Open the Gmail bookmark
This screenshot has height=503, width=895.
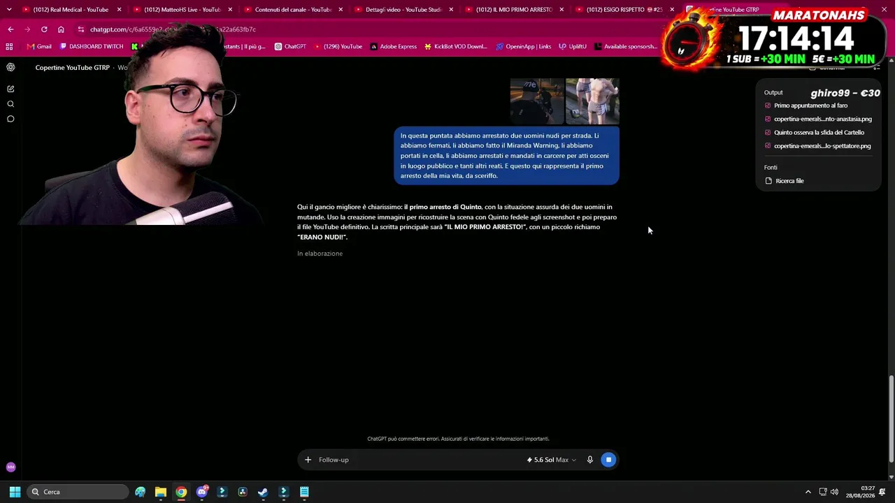39,47
